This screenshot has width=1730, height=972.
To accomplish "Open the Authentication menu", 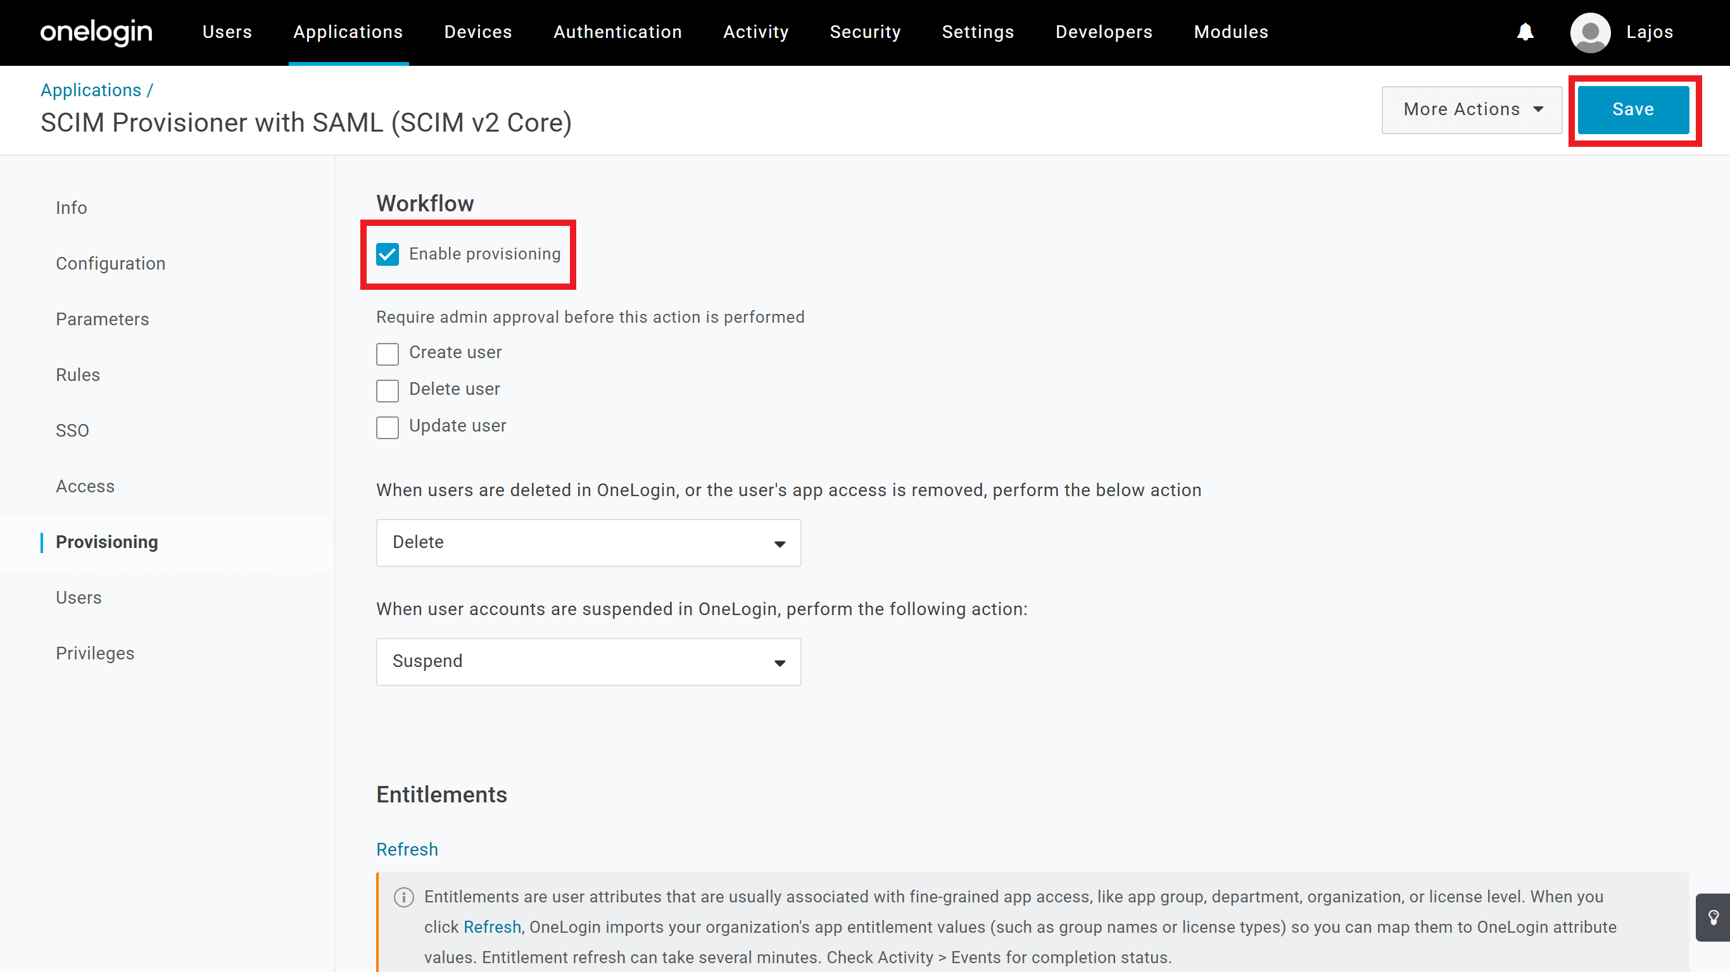I will click(617, 32).
